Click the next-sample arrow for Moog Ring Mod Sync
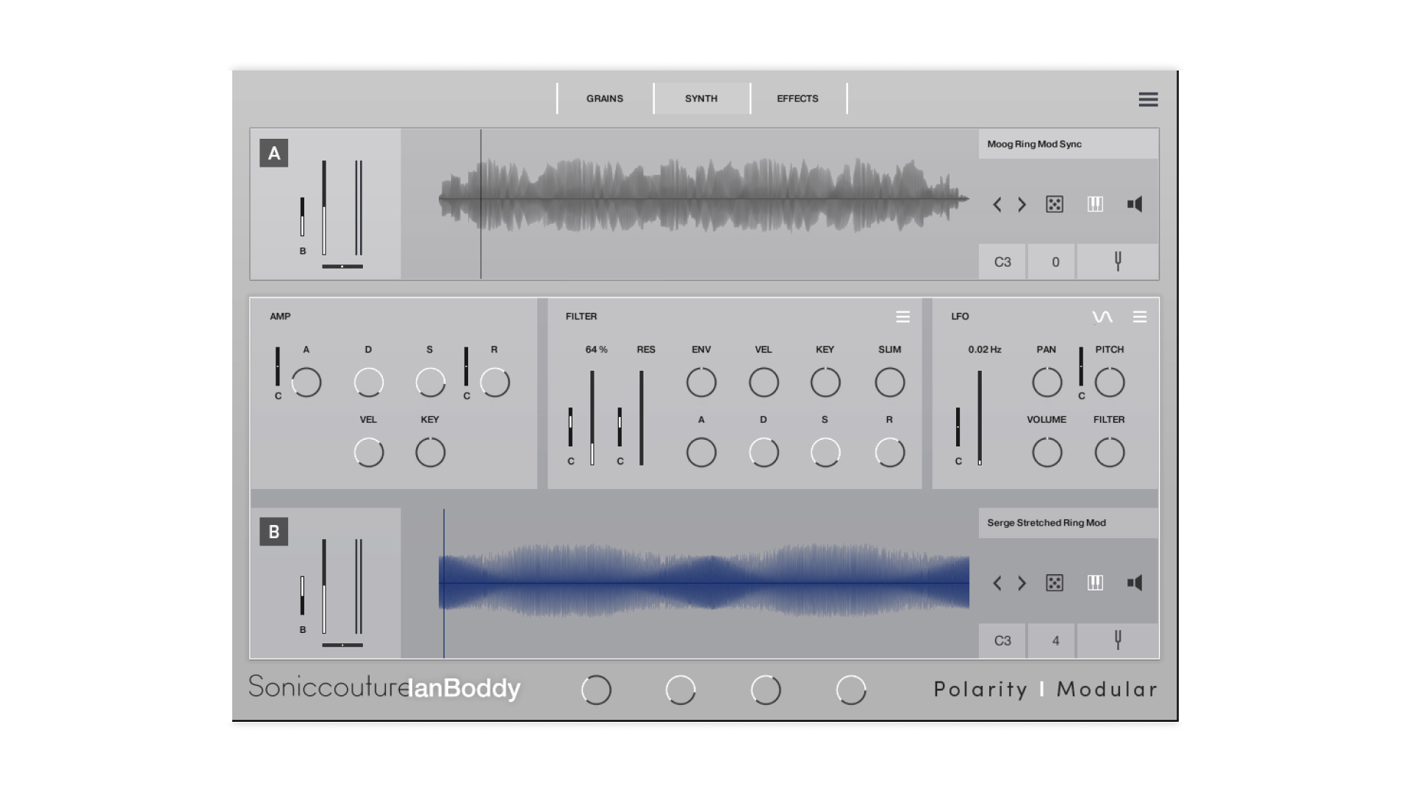Image resolution: width=1411 pixels, height=793 pixels. pyautogui.click(x=1022, y=205)
